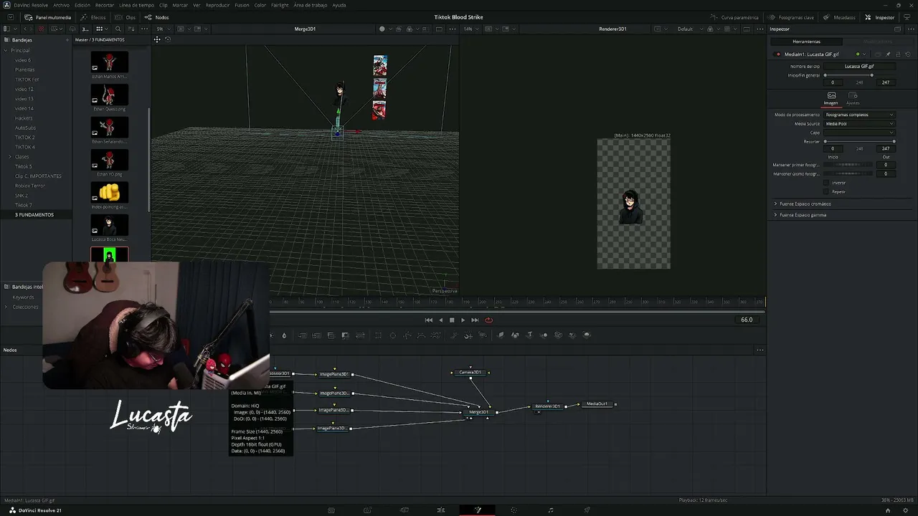Viewport: 918px width, 516px height.
Task: Click the current frame number field 66.0
Action: click(x=747, y=320)
